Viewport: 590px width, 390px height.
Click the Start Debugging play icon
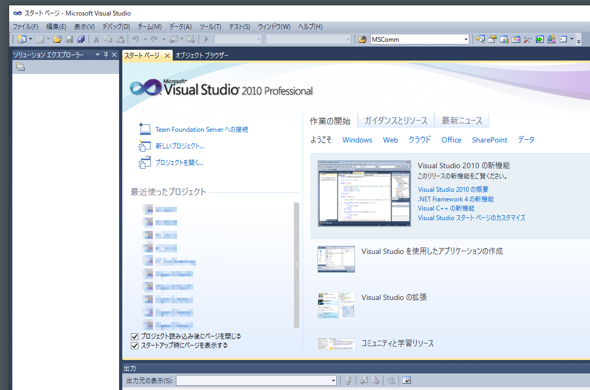[x=206, y=39]
